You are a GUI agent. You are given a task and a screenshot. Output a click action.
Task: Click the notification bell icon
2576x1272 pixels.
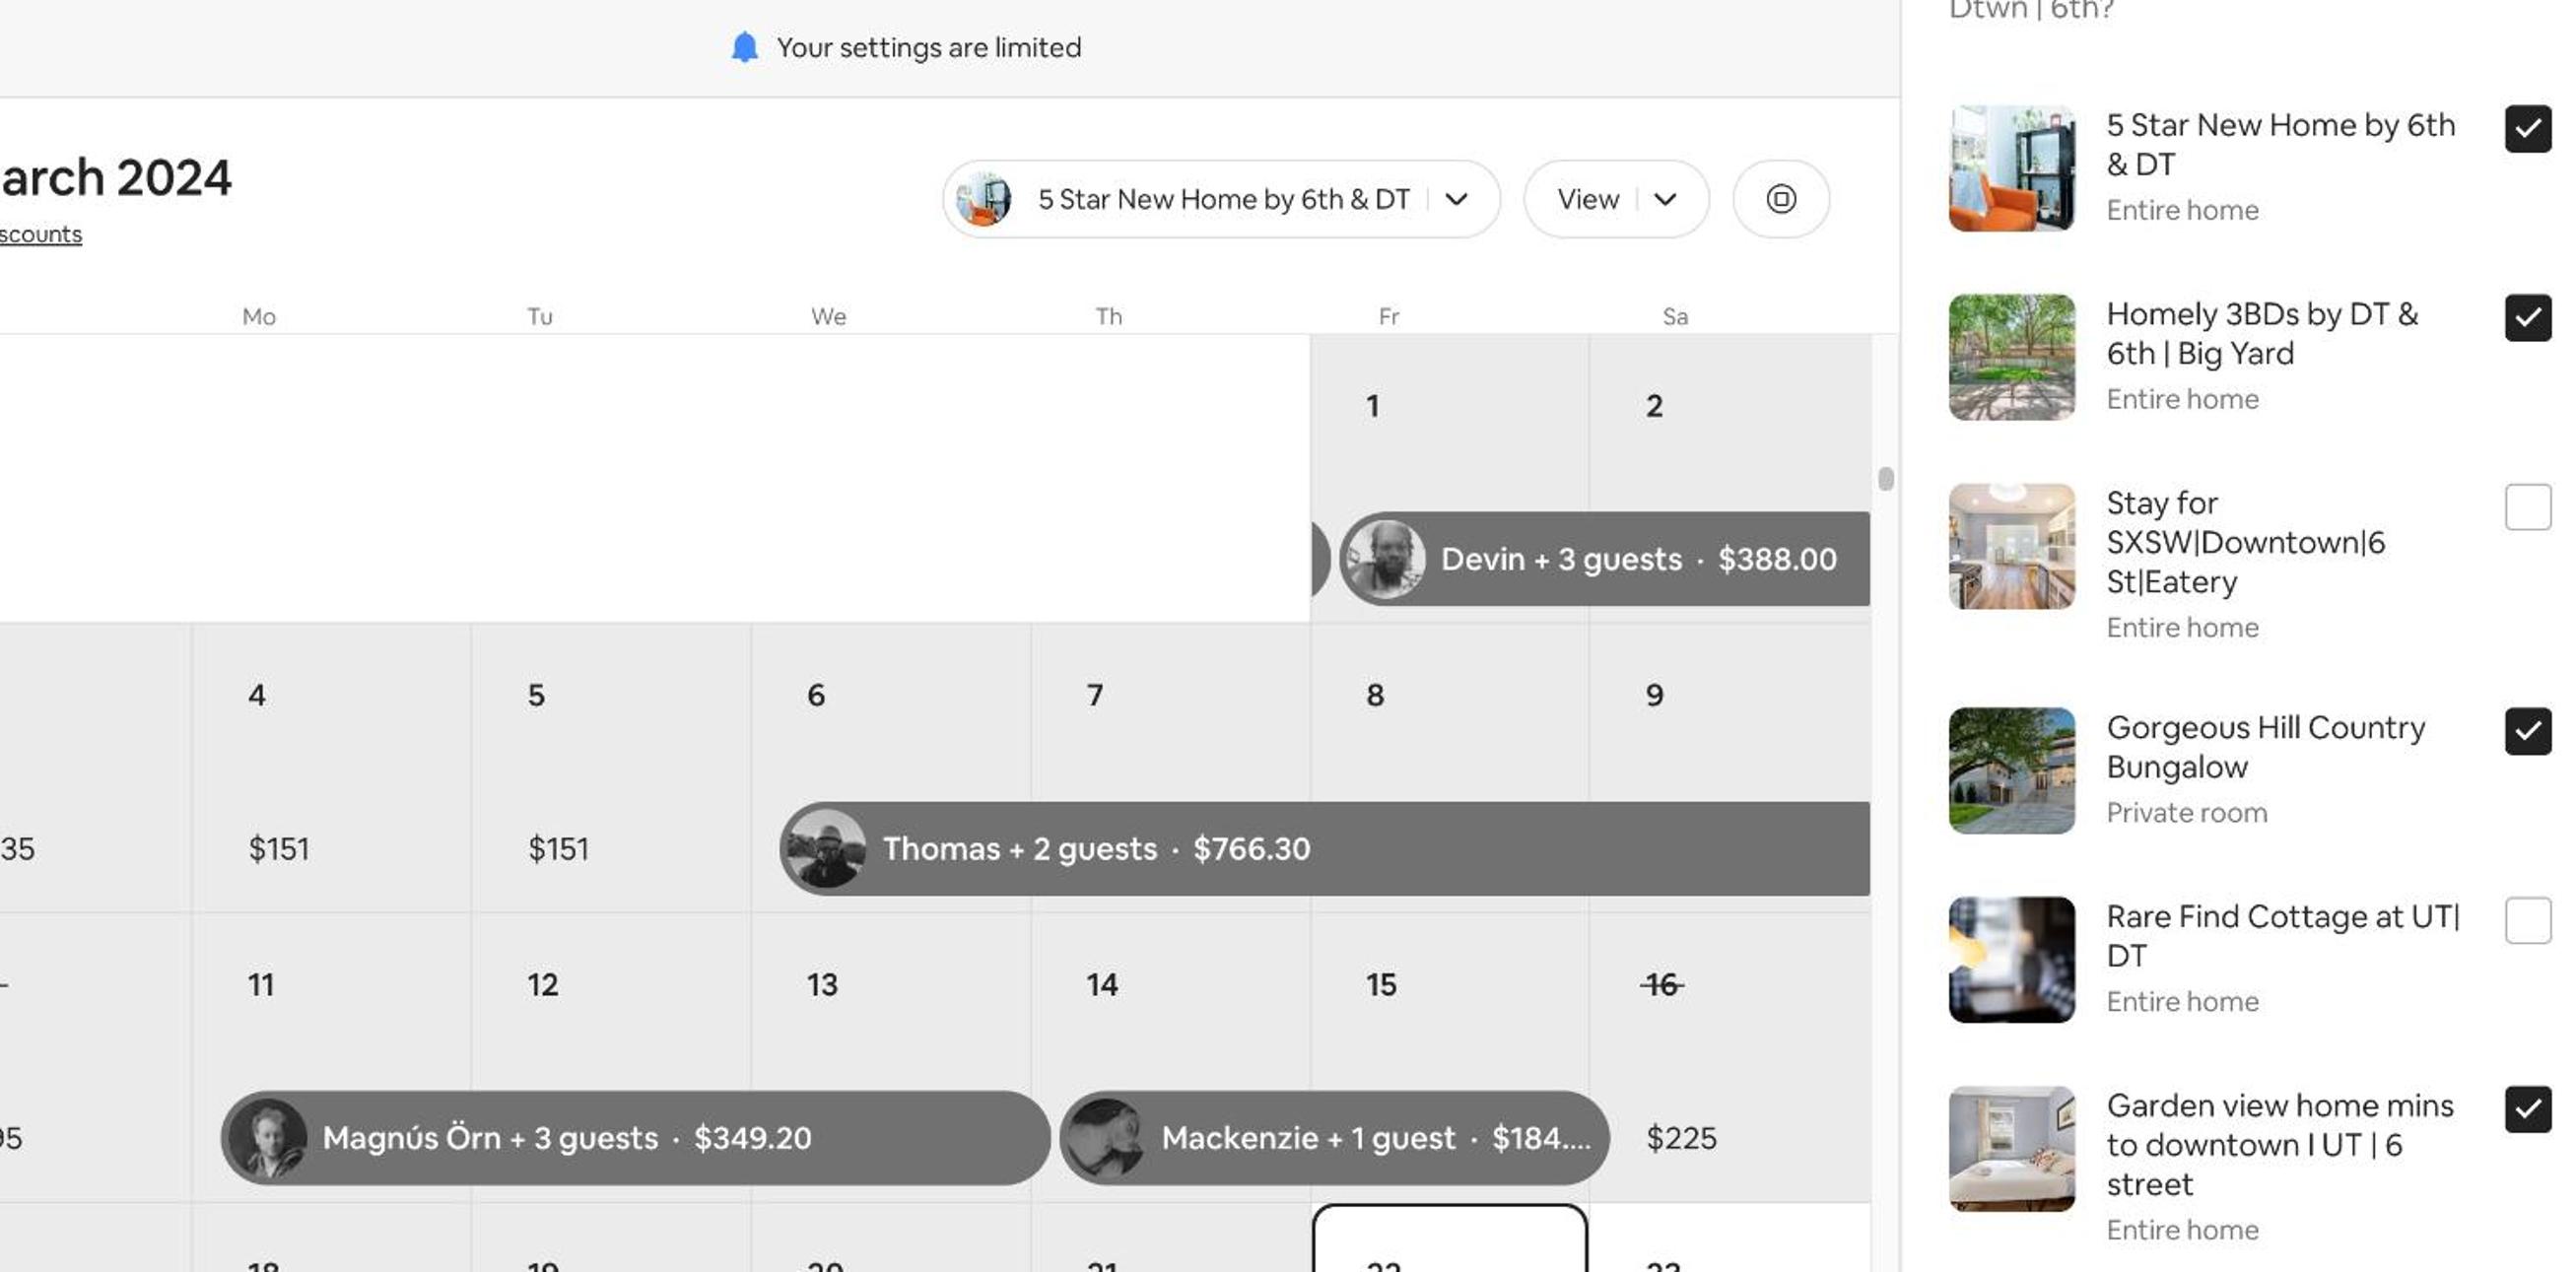pos(744,47)
